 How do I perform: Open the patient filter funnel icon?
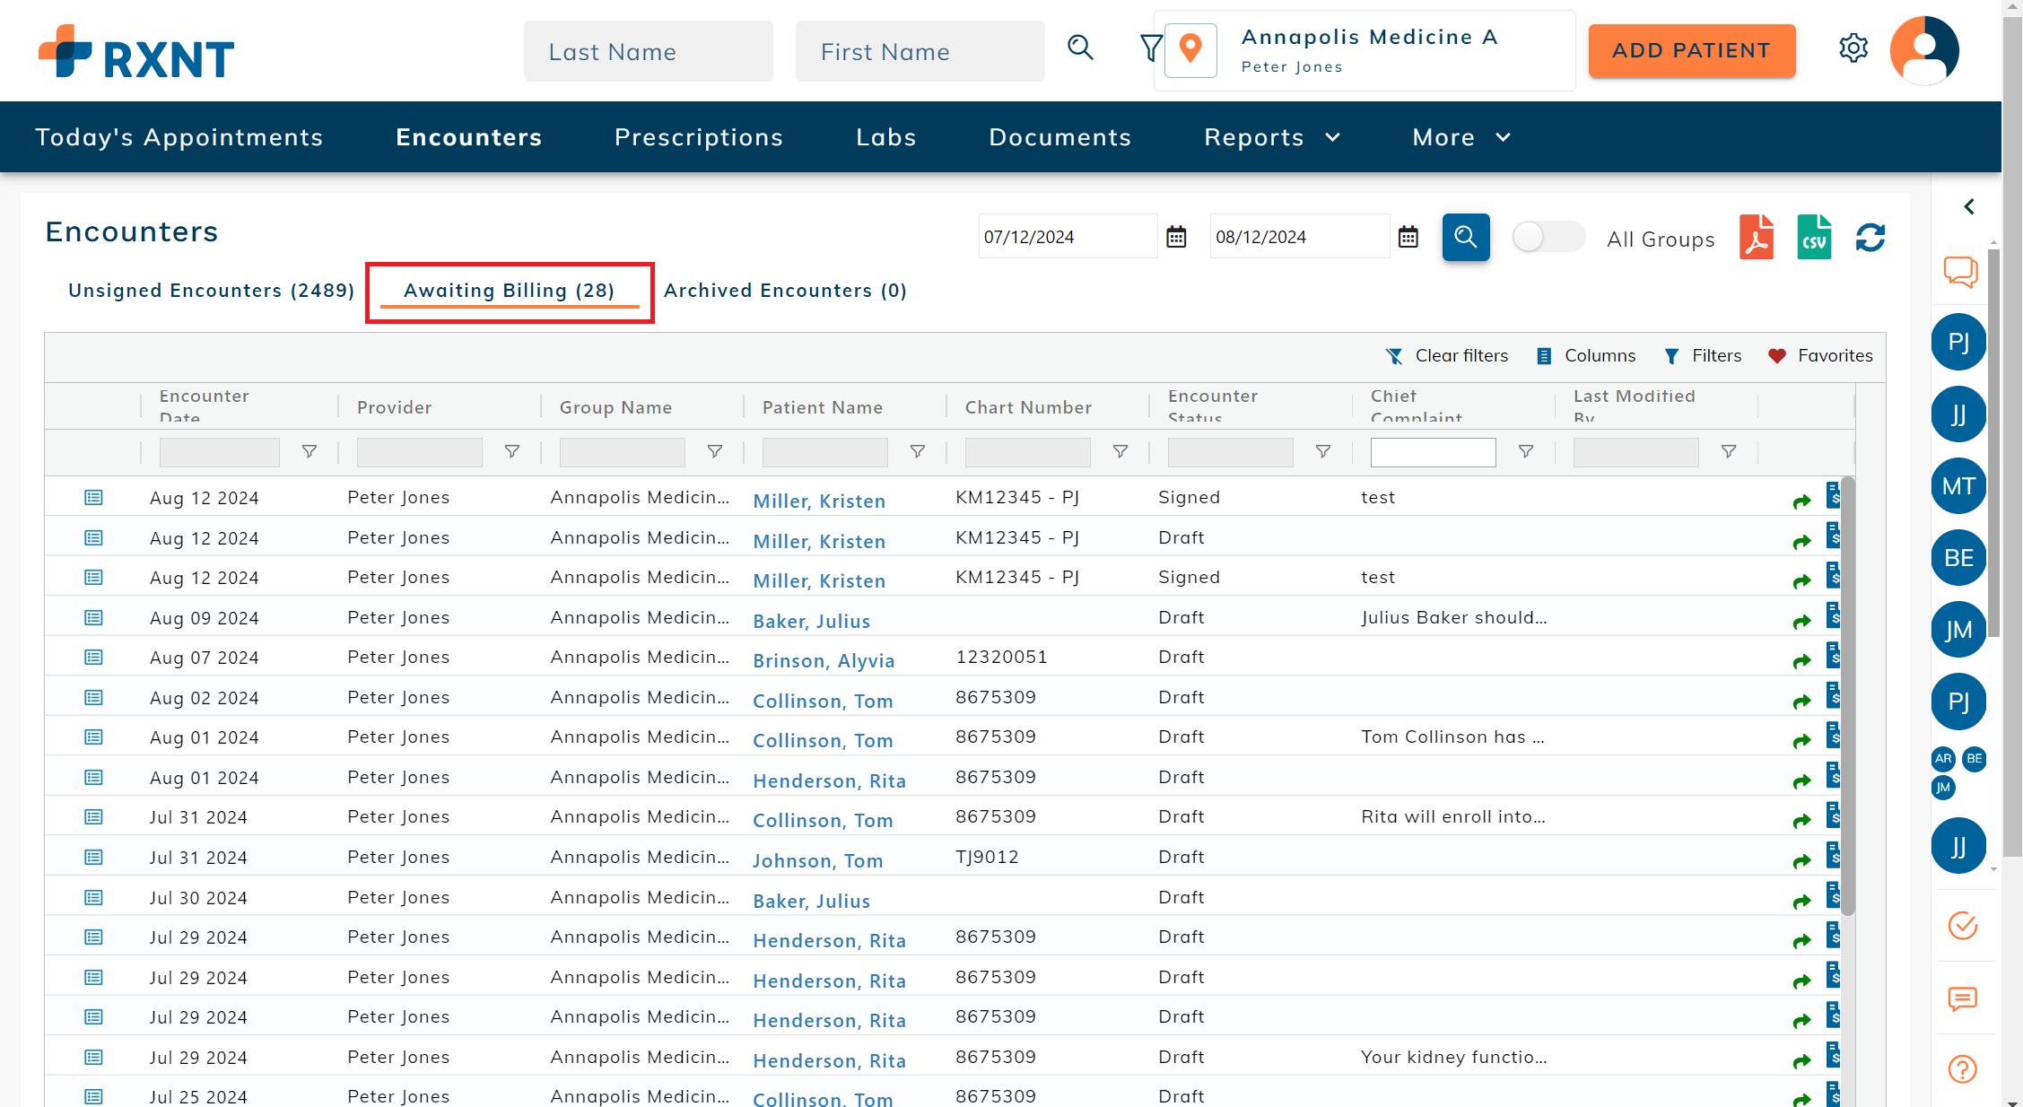(x=1151, y=48)
